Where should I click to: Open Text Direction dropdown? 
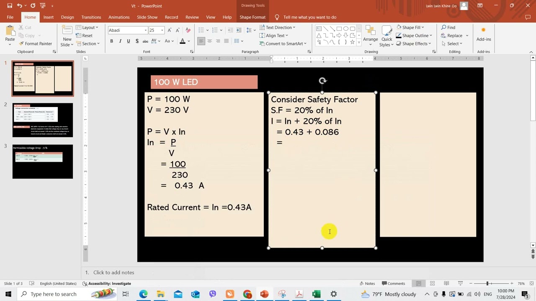point(277,28)
